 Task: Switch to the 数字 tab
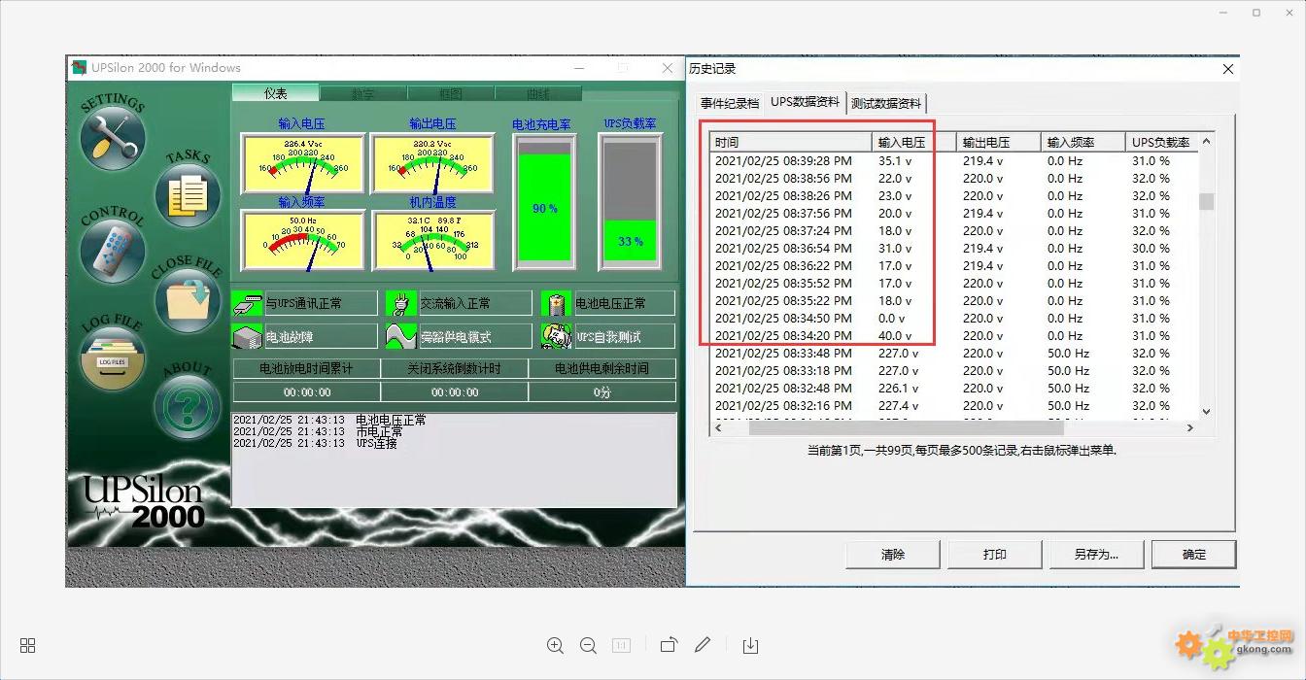click(362, 94)
